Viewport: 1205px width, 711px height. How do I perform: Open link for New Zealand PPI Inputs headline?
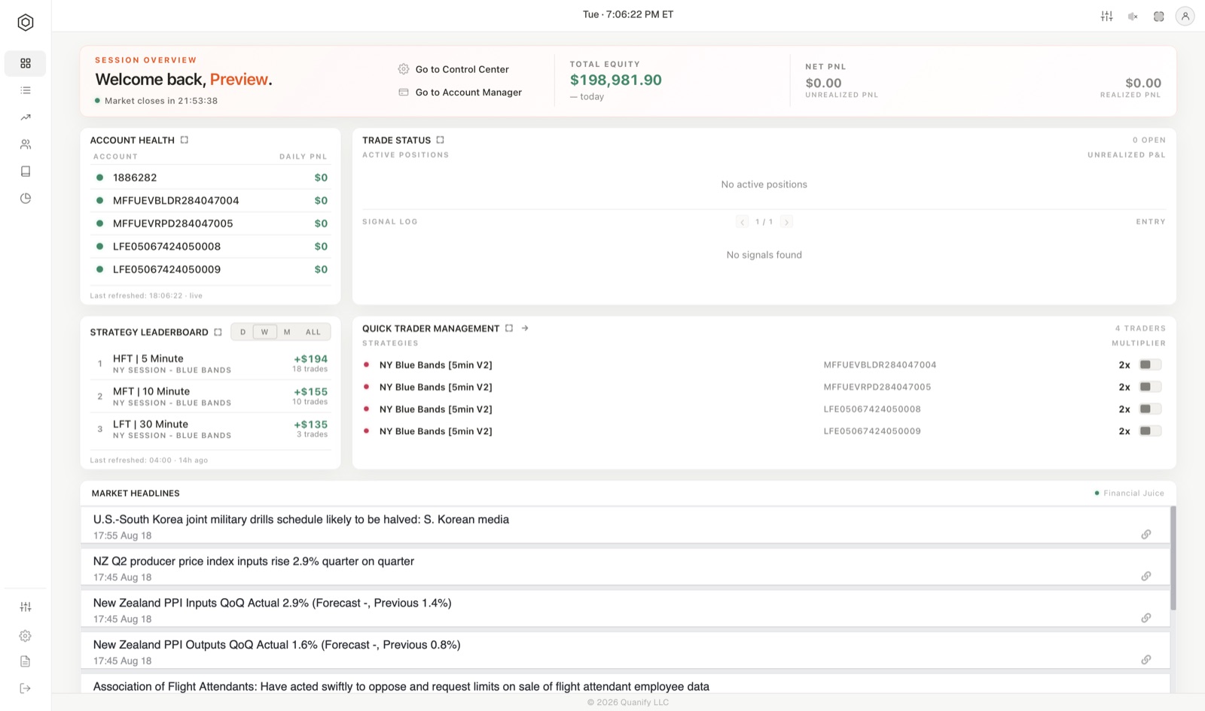click(1146, 618)
